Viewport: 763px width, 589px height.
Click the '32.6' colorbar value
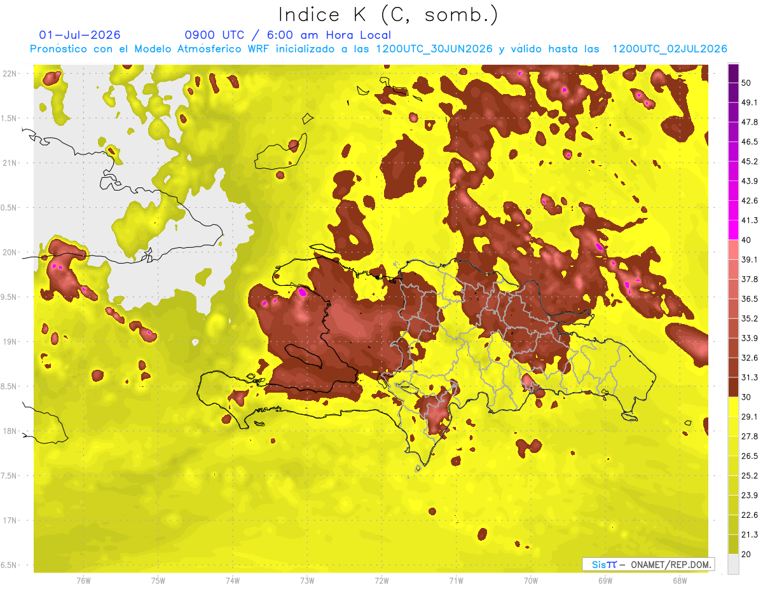point(749,358)
